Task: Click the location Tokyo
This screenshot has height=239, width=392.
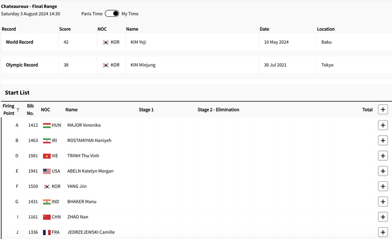Action: pyautogui.click(x=327, y=65)
